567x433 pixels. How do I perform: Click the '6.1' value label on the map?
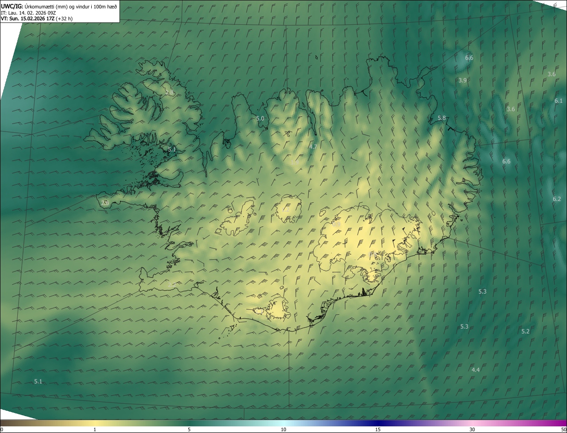[559, 101]
